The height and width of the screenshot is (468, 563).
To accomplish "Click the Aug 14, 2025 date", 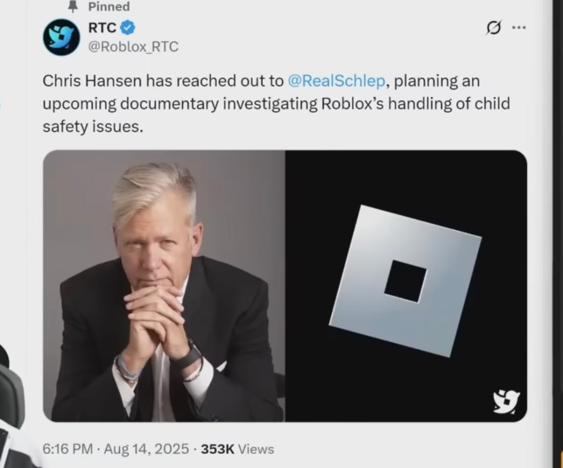I will click(x=146, y=449).
